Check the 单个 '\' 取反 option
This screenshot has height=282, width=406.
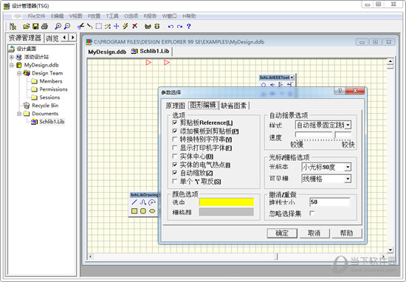175,181
